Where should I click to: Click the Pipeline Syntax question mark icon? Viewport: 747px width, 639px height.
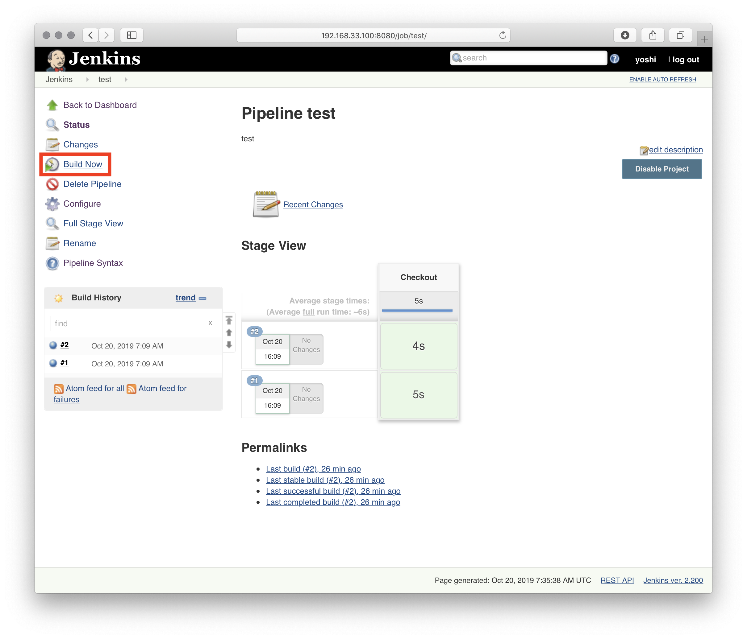pyautogui.click(x=52, y=263)
